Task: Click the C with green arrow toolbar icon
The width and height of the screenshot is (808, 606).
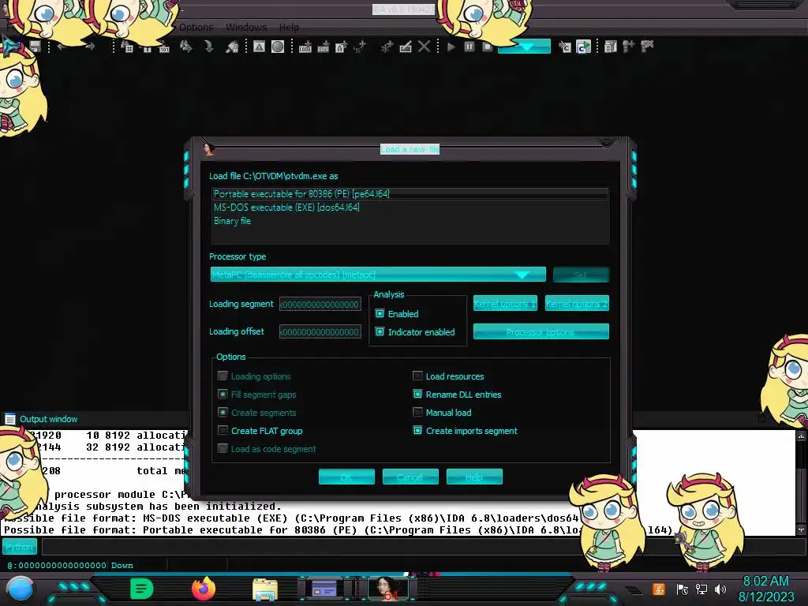Action: point(583,47)
